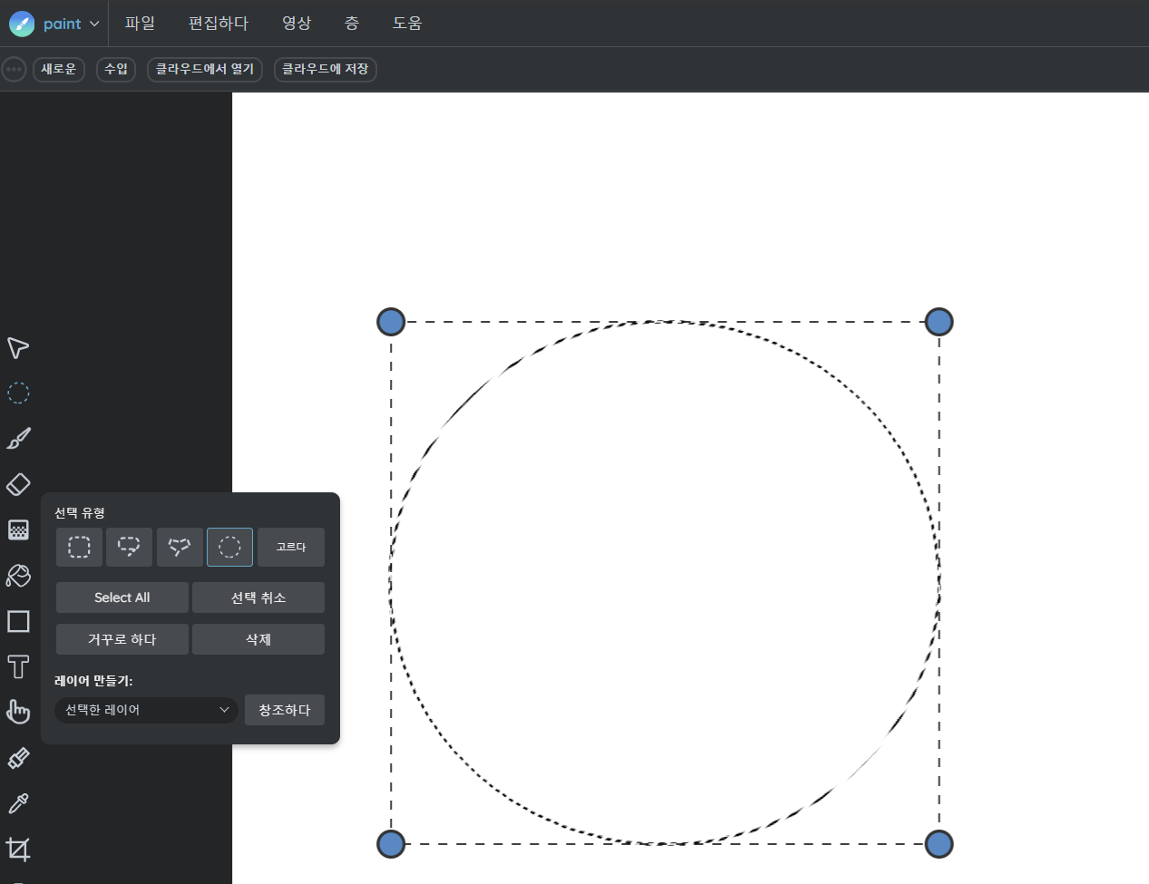Select the rectangle shape tool

(18, 621)
